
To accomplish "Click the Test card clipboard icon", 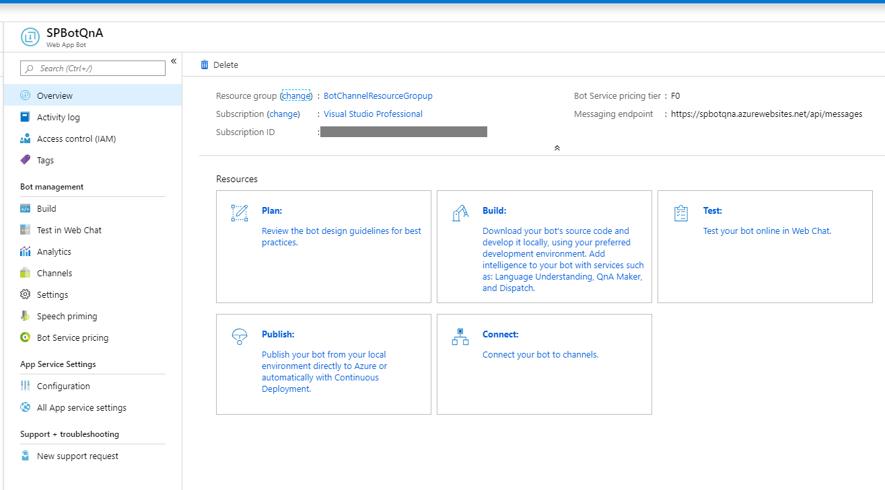I will point(681,213).
